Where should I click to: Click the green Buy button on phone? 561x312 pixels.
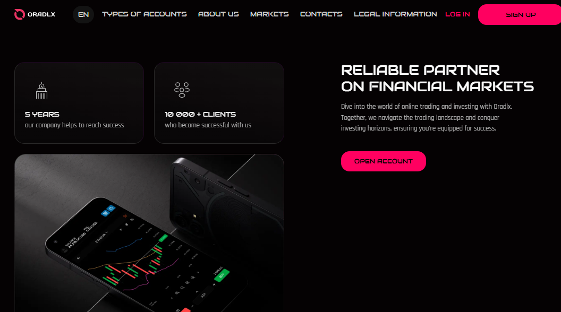[222, 275]
